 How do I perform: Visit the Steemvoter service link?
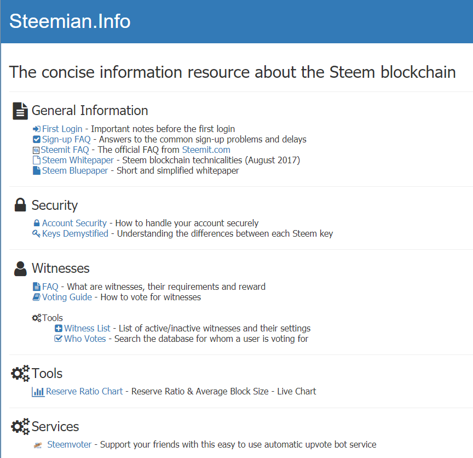[x=69, y=445]
